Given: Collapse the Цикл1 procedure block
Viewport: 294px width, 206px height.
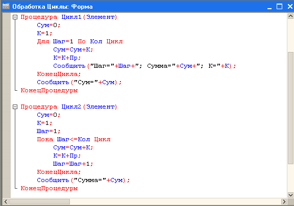Looking at the screenshot, I should coord(15,17).
